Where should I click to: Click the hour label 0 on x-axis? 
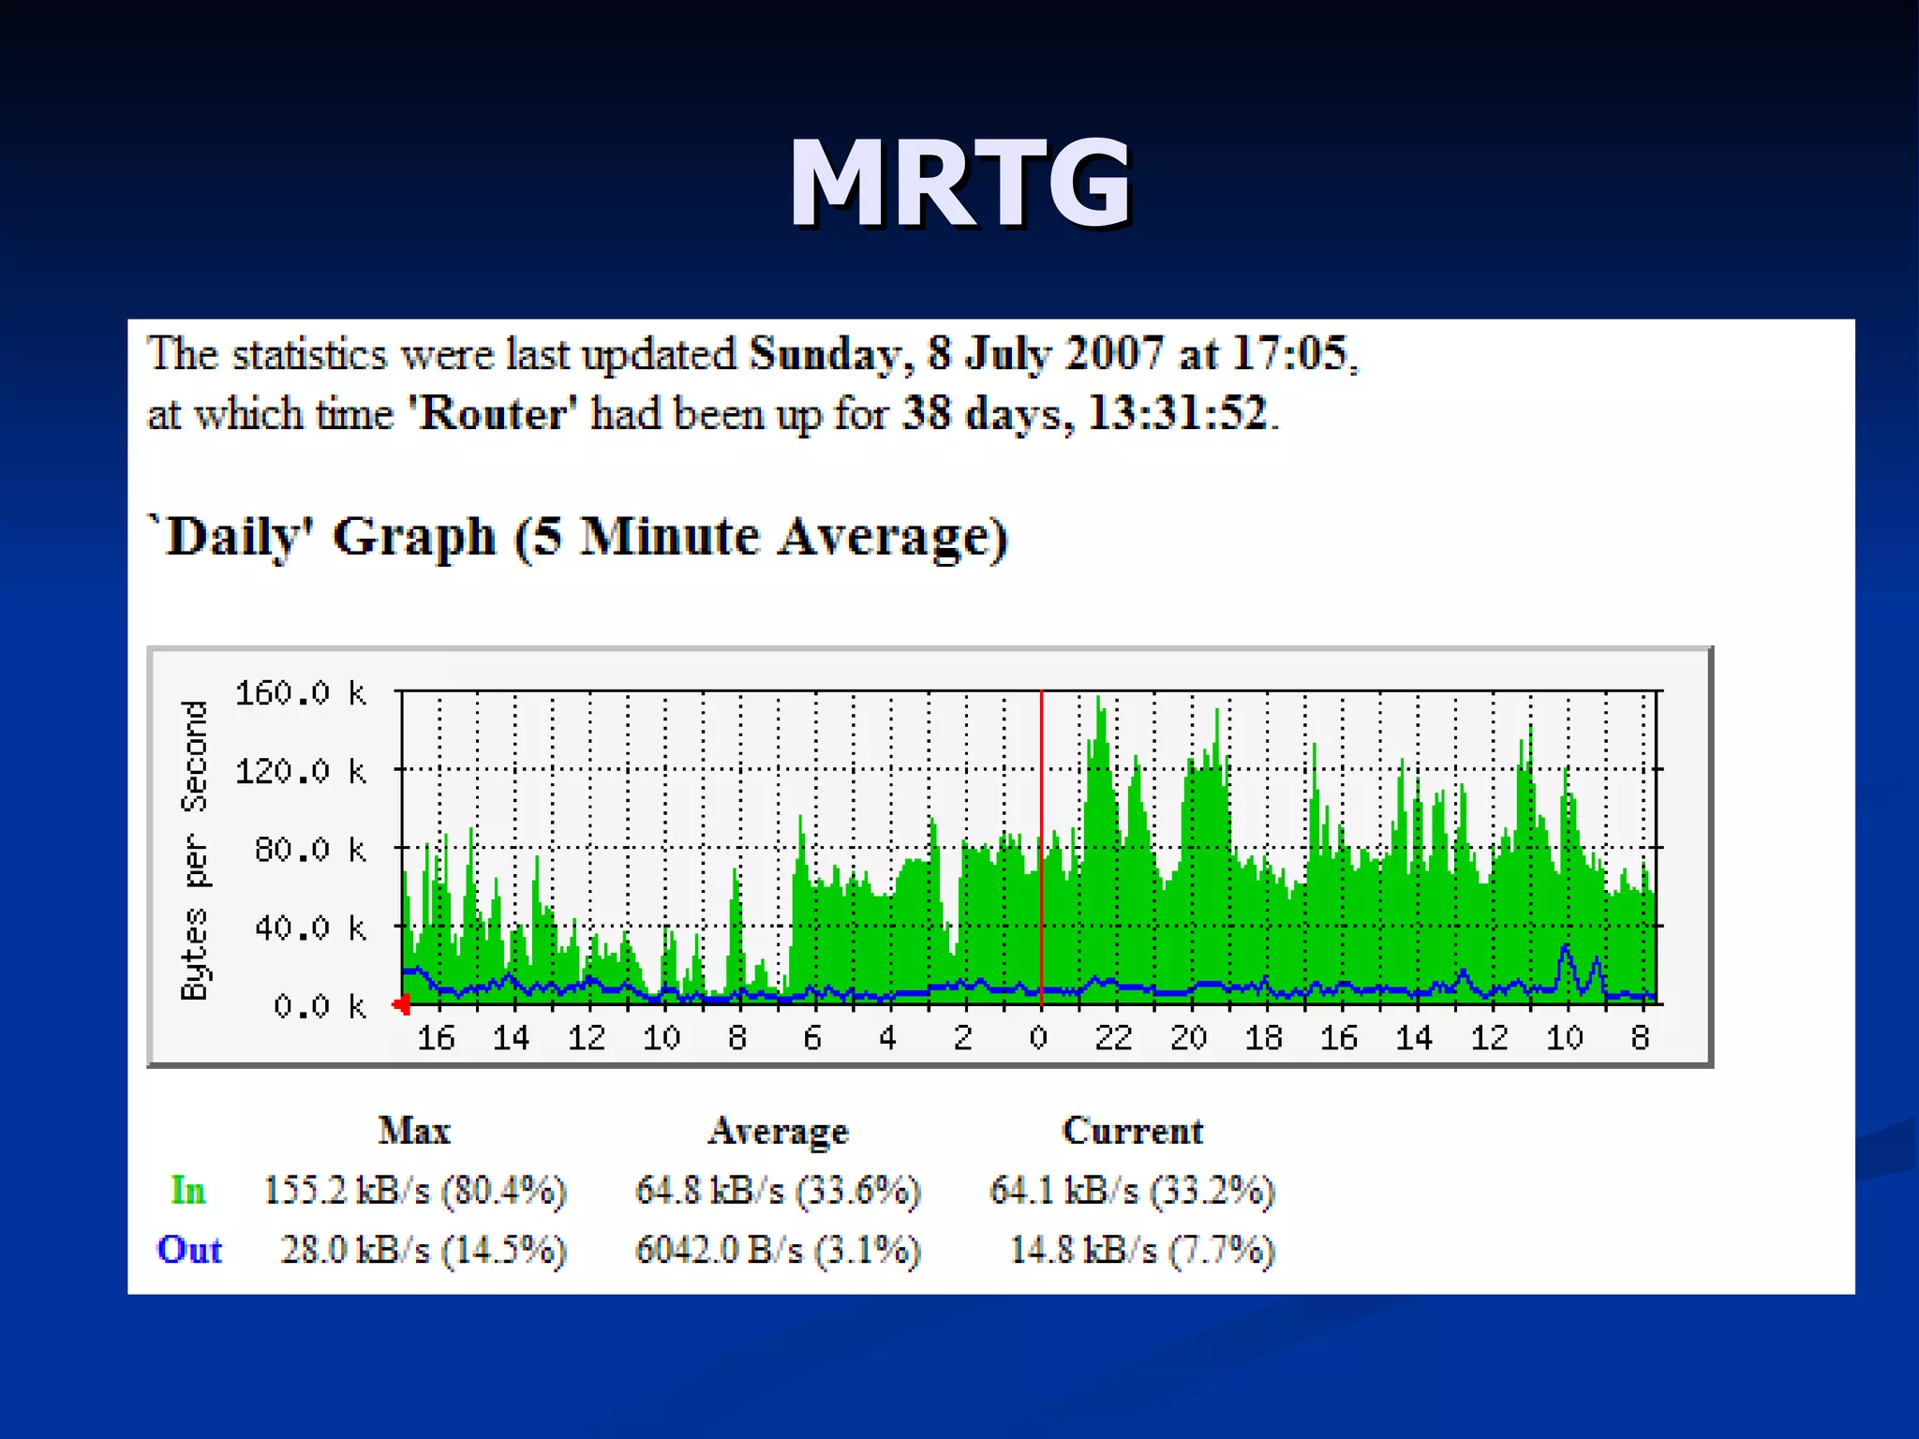pos(1038,1038)
